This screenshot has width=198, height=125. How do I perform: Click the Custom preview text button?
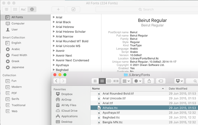click(x=23, y=9)
